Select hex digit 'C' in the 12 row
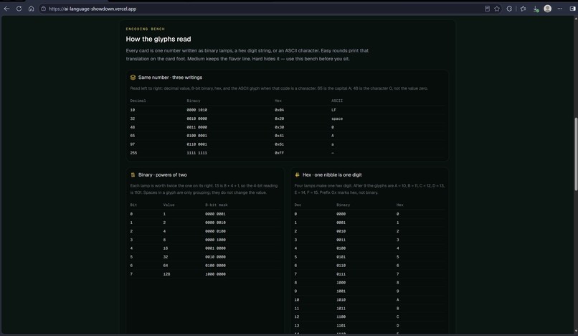The width and height of the screenshot is (578, 336). (398, 317)
